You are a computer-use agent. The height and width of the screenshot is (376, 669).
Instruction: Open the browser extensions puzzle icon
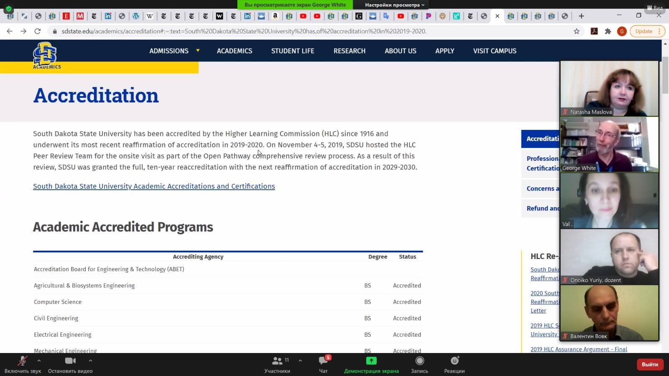tap(608, 31)
